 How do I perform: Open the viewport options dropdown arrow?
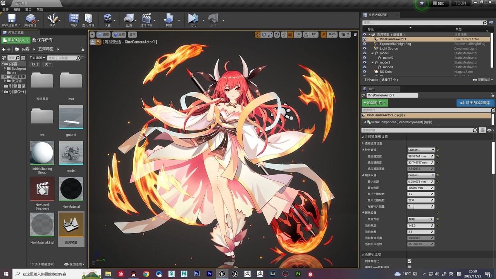(92, 34)
